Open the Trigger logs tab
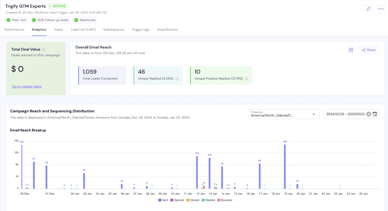The image size is (388, 211). click(x=141, y=29)
